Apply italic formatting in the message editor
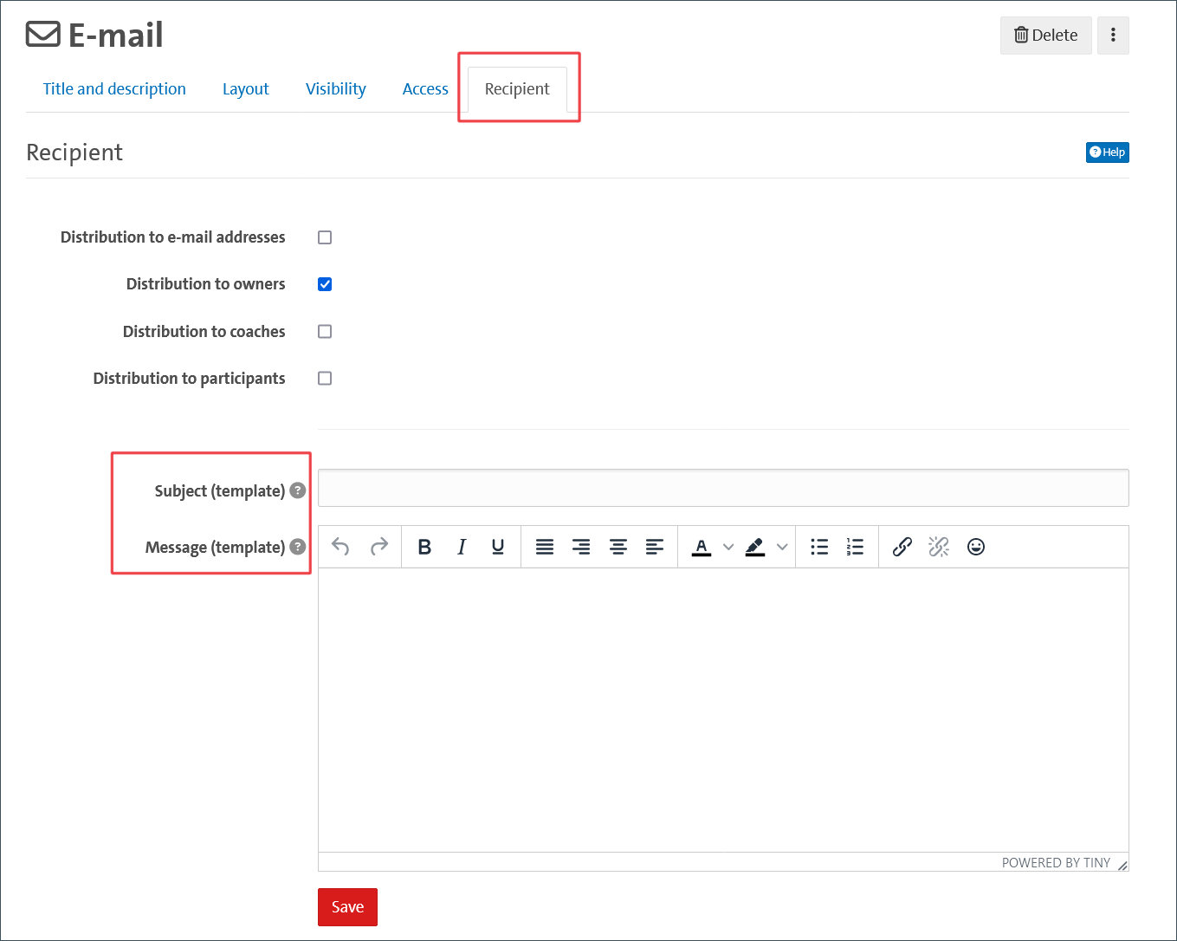The image size is (1177, 941). [x=461, y=547]
